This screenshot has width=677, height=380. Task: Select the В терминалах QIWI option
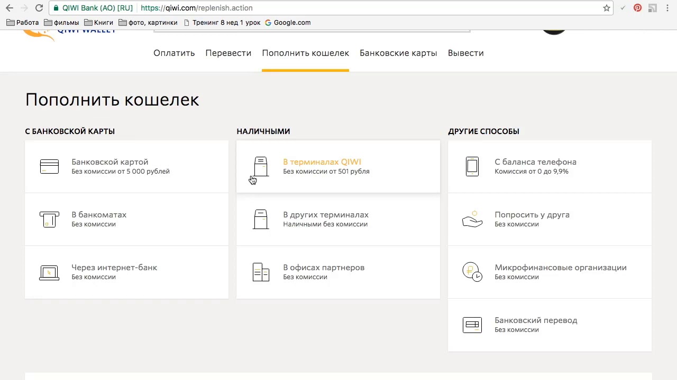[338, 167]
